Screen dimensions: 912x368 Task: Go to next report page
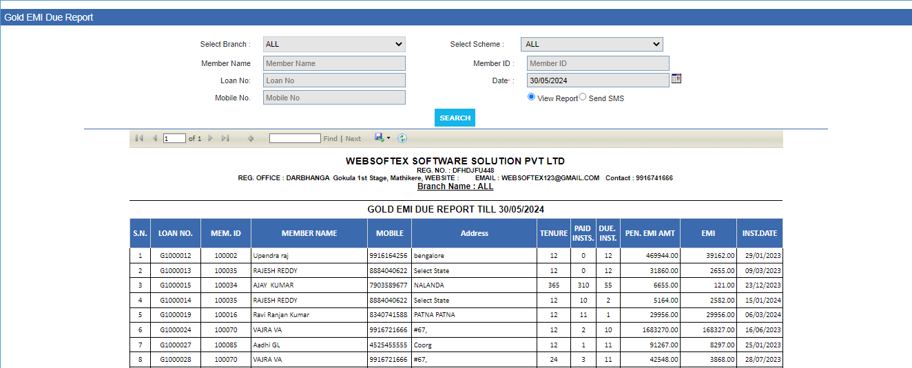[210, 138]
